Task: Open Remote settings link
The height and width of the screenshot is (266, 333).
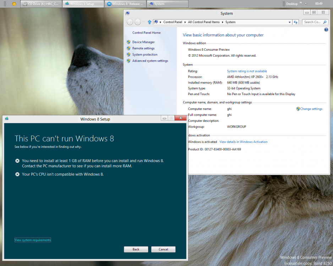Action: click(x=143, y=48)
